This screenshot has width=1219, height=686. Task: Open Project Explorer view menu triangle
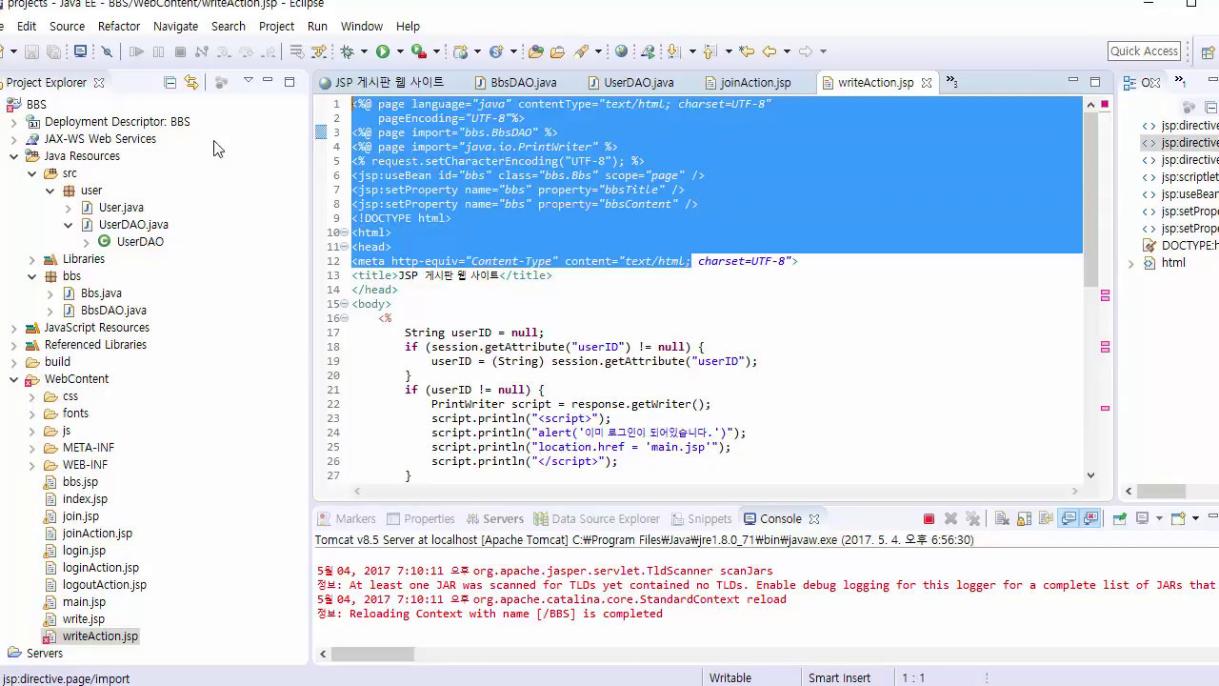[248, 81]
